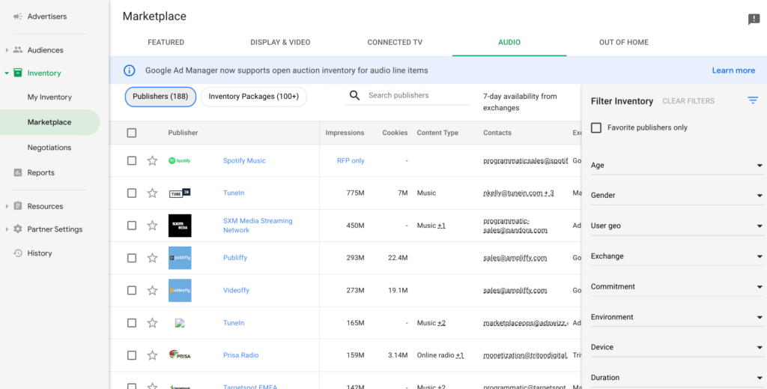767x389 pixels.
Task: Check the select-all header checkbox
Action: 132,133
